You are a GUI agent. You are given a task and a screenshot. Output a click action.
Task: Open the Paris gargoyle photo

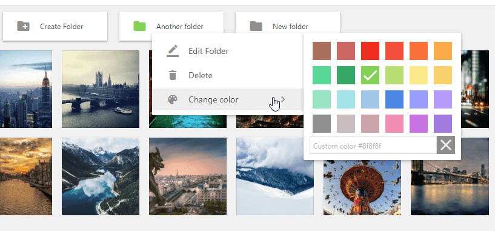tap(188, 176)
